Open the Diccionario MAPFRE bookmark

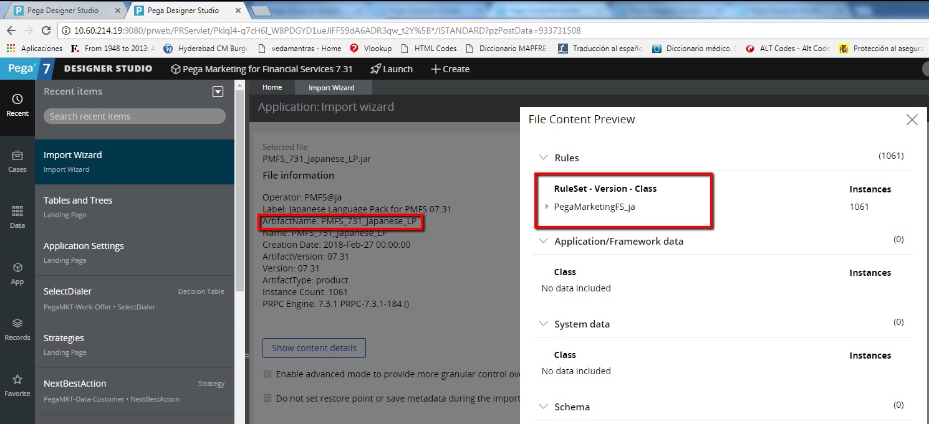tap(508, 48)
